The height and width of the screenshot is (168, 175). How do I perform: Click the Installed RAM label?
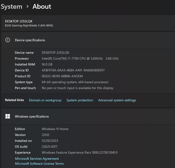pos(25,64)
